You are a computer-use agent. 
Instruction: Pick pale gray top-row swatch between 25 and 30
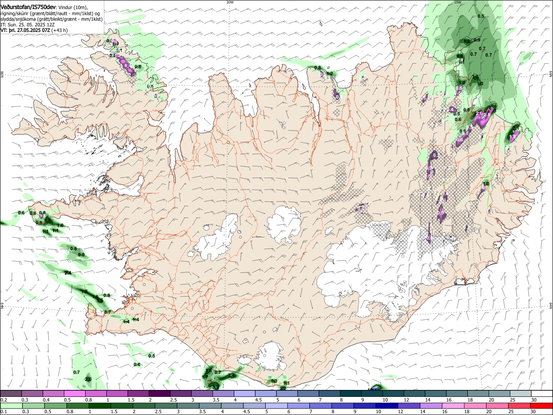(x=521, y=393)
